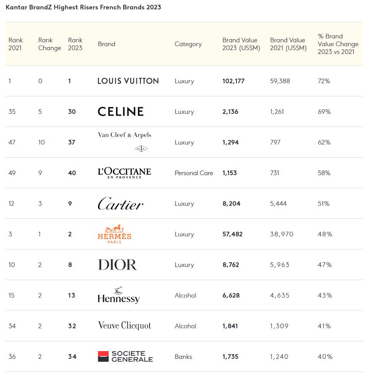Click the Celine brand logo
The image size is (369, 375).
pyautogui.click(x=121, y=112)
